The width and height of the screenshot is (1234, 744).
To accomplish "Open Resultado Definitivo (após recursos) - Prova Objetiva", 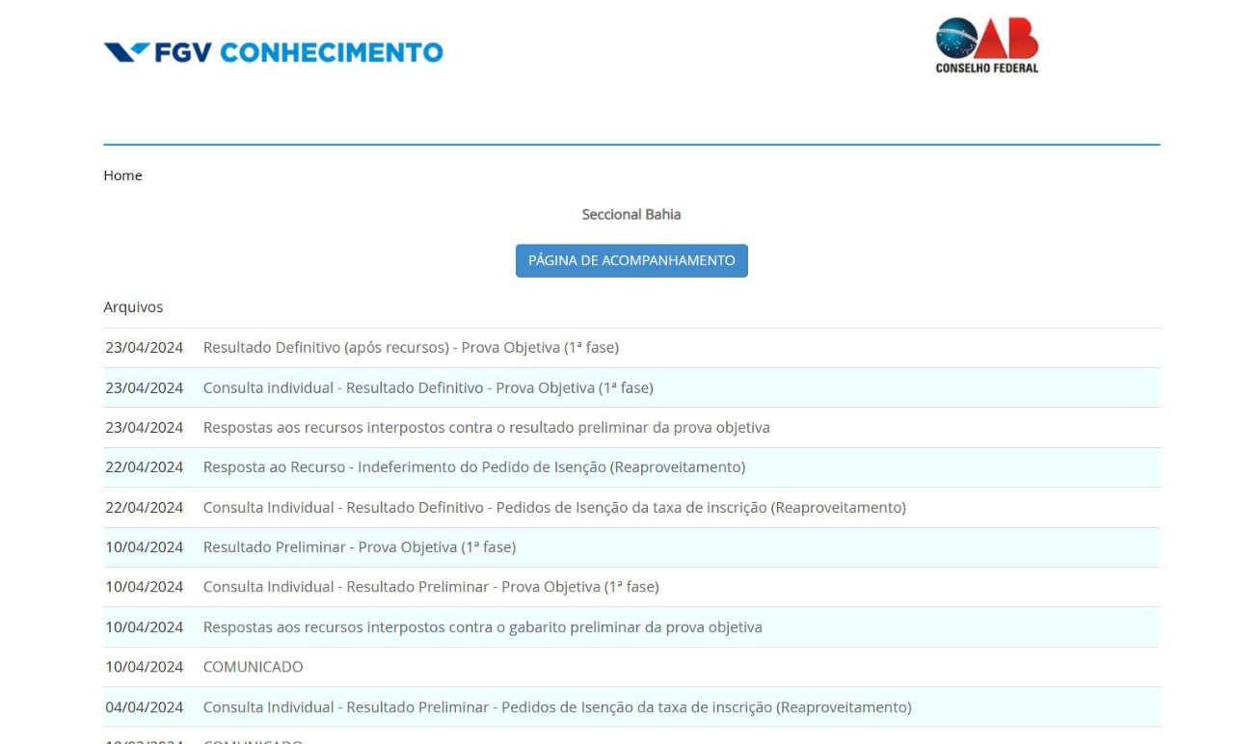I will (x=411, y=347).
